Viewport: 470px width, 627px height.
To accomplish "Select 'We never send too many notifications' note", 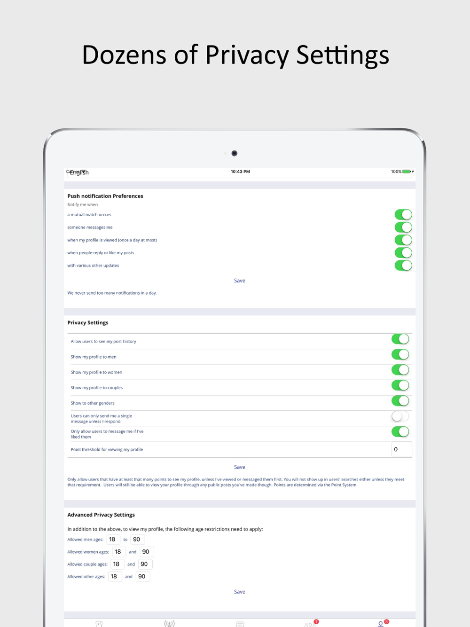I will [x=112, y=293].
